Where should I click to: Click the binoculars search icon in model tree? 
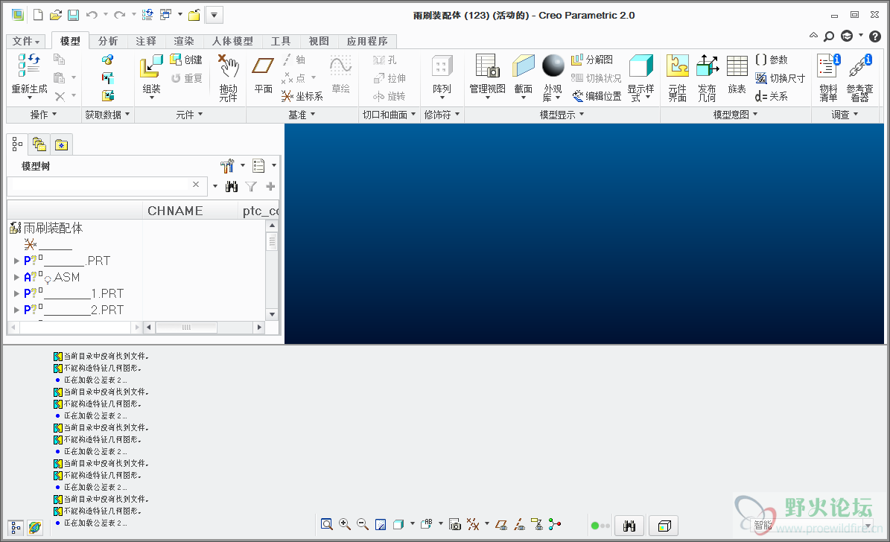pos(232,186)
